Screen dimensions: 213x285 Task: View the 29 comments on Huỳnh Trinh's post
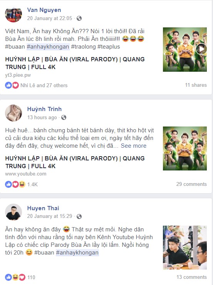pyautogui.click(x=191, y=184)
